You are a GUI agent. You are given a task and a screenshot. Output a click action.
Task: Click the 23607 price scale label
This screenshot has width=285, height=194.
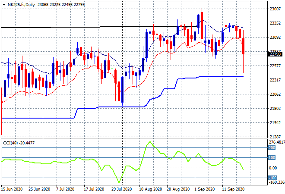[275, 9]
